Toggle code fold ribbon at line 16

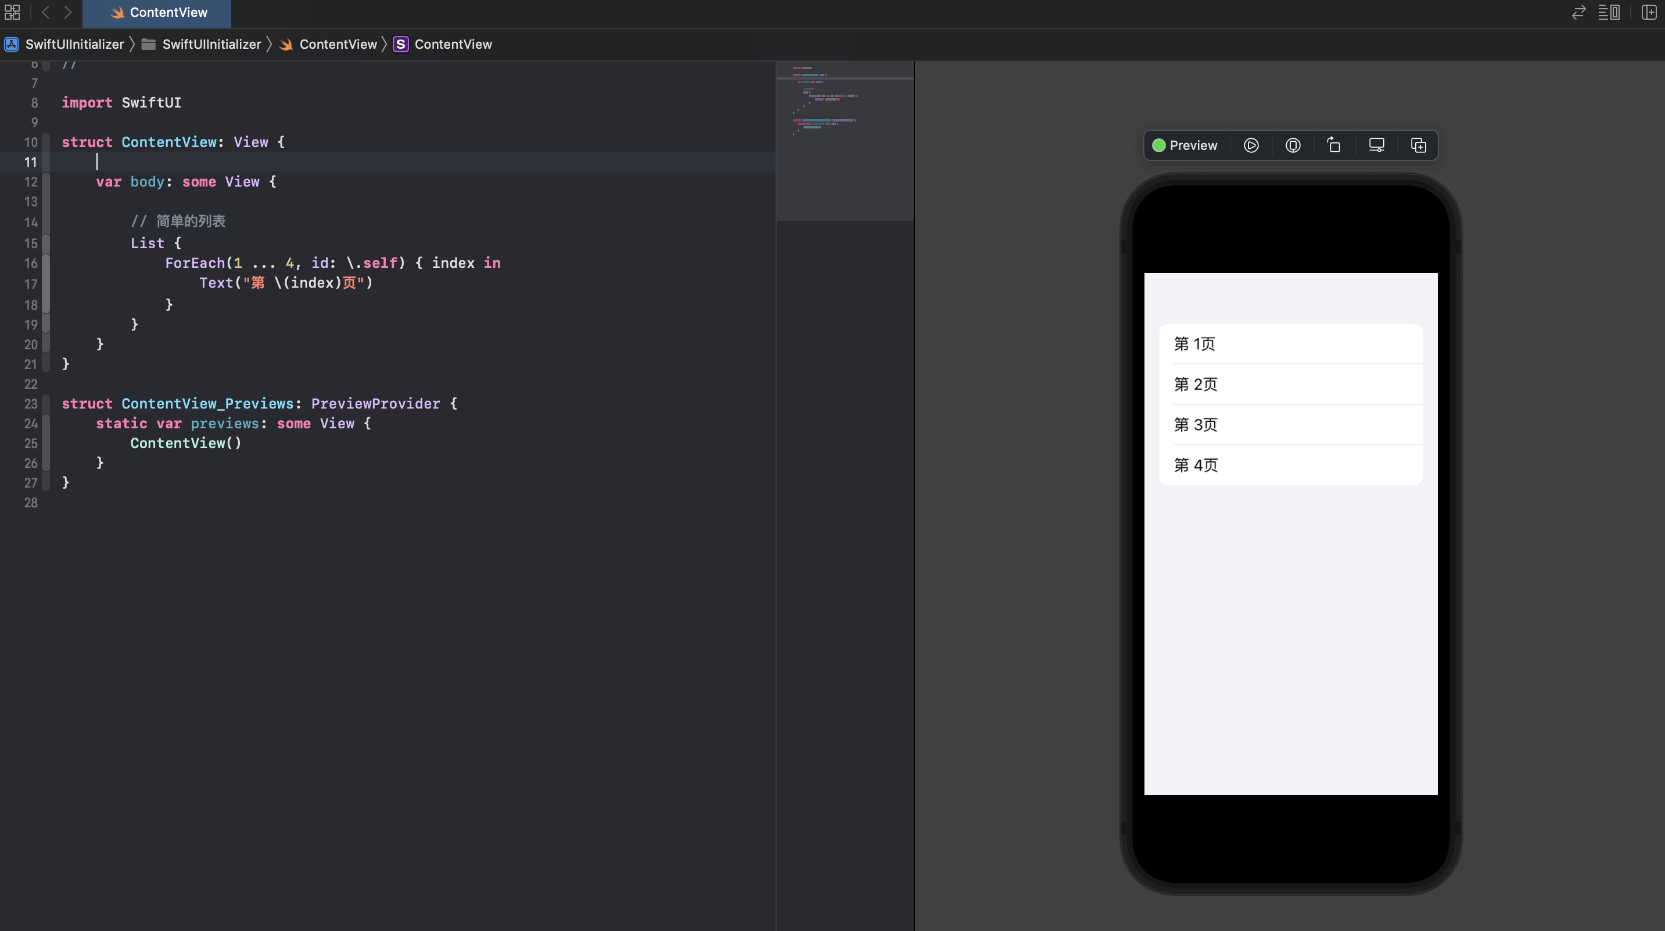pyautogui.click(x=46, y=263)
